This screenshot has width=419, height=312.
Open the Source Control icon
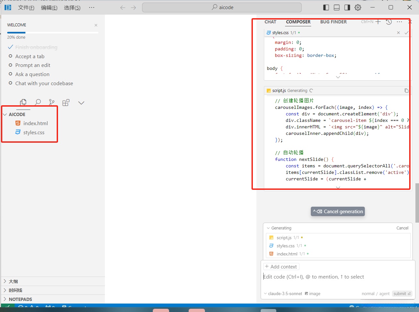[x=52, y=103]
